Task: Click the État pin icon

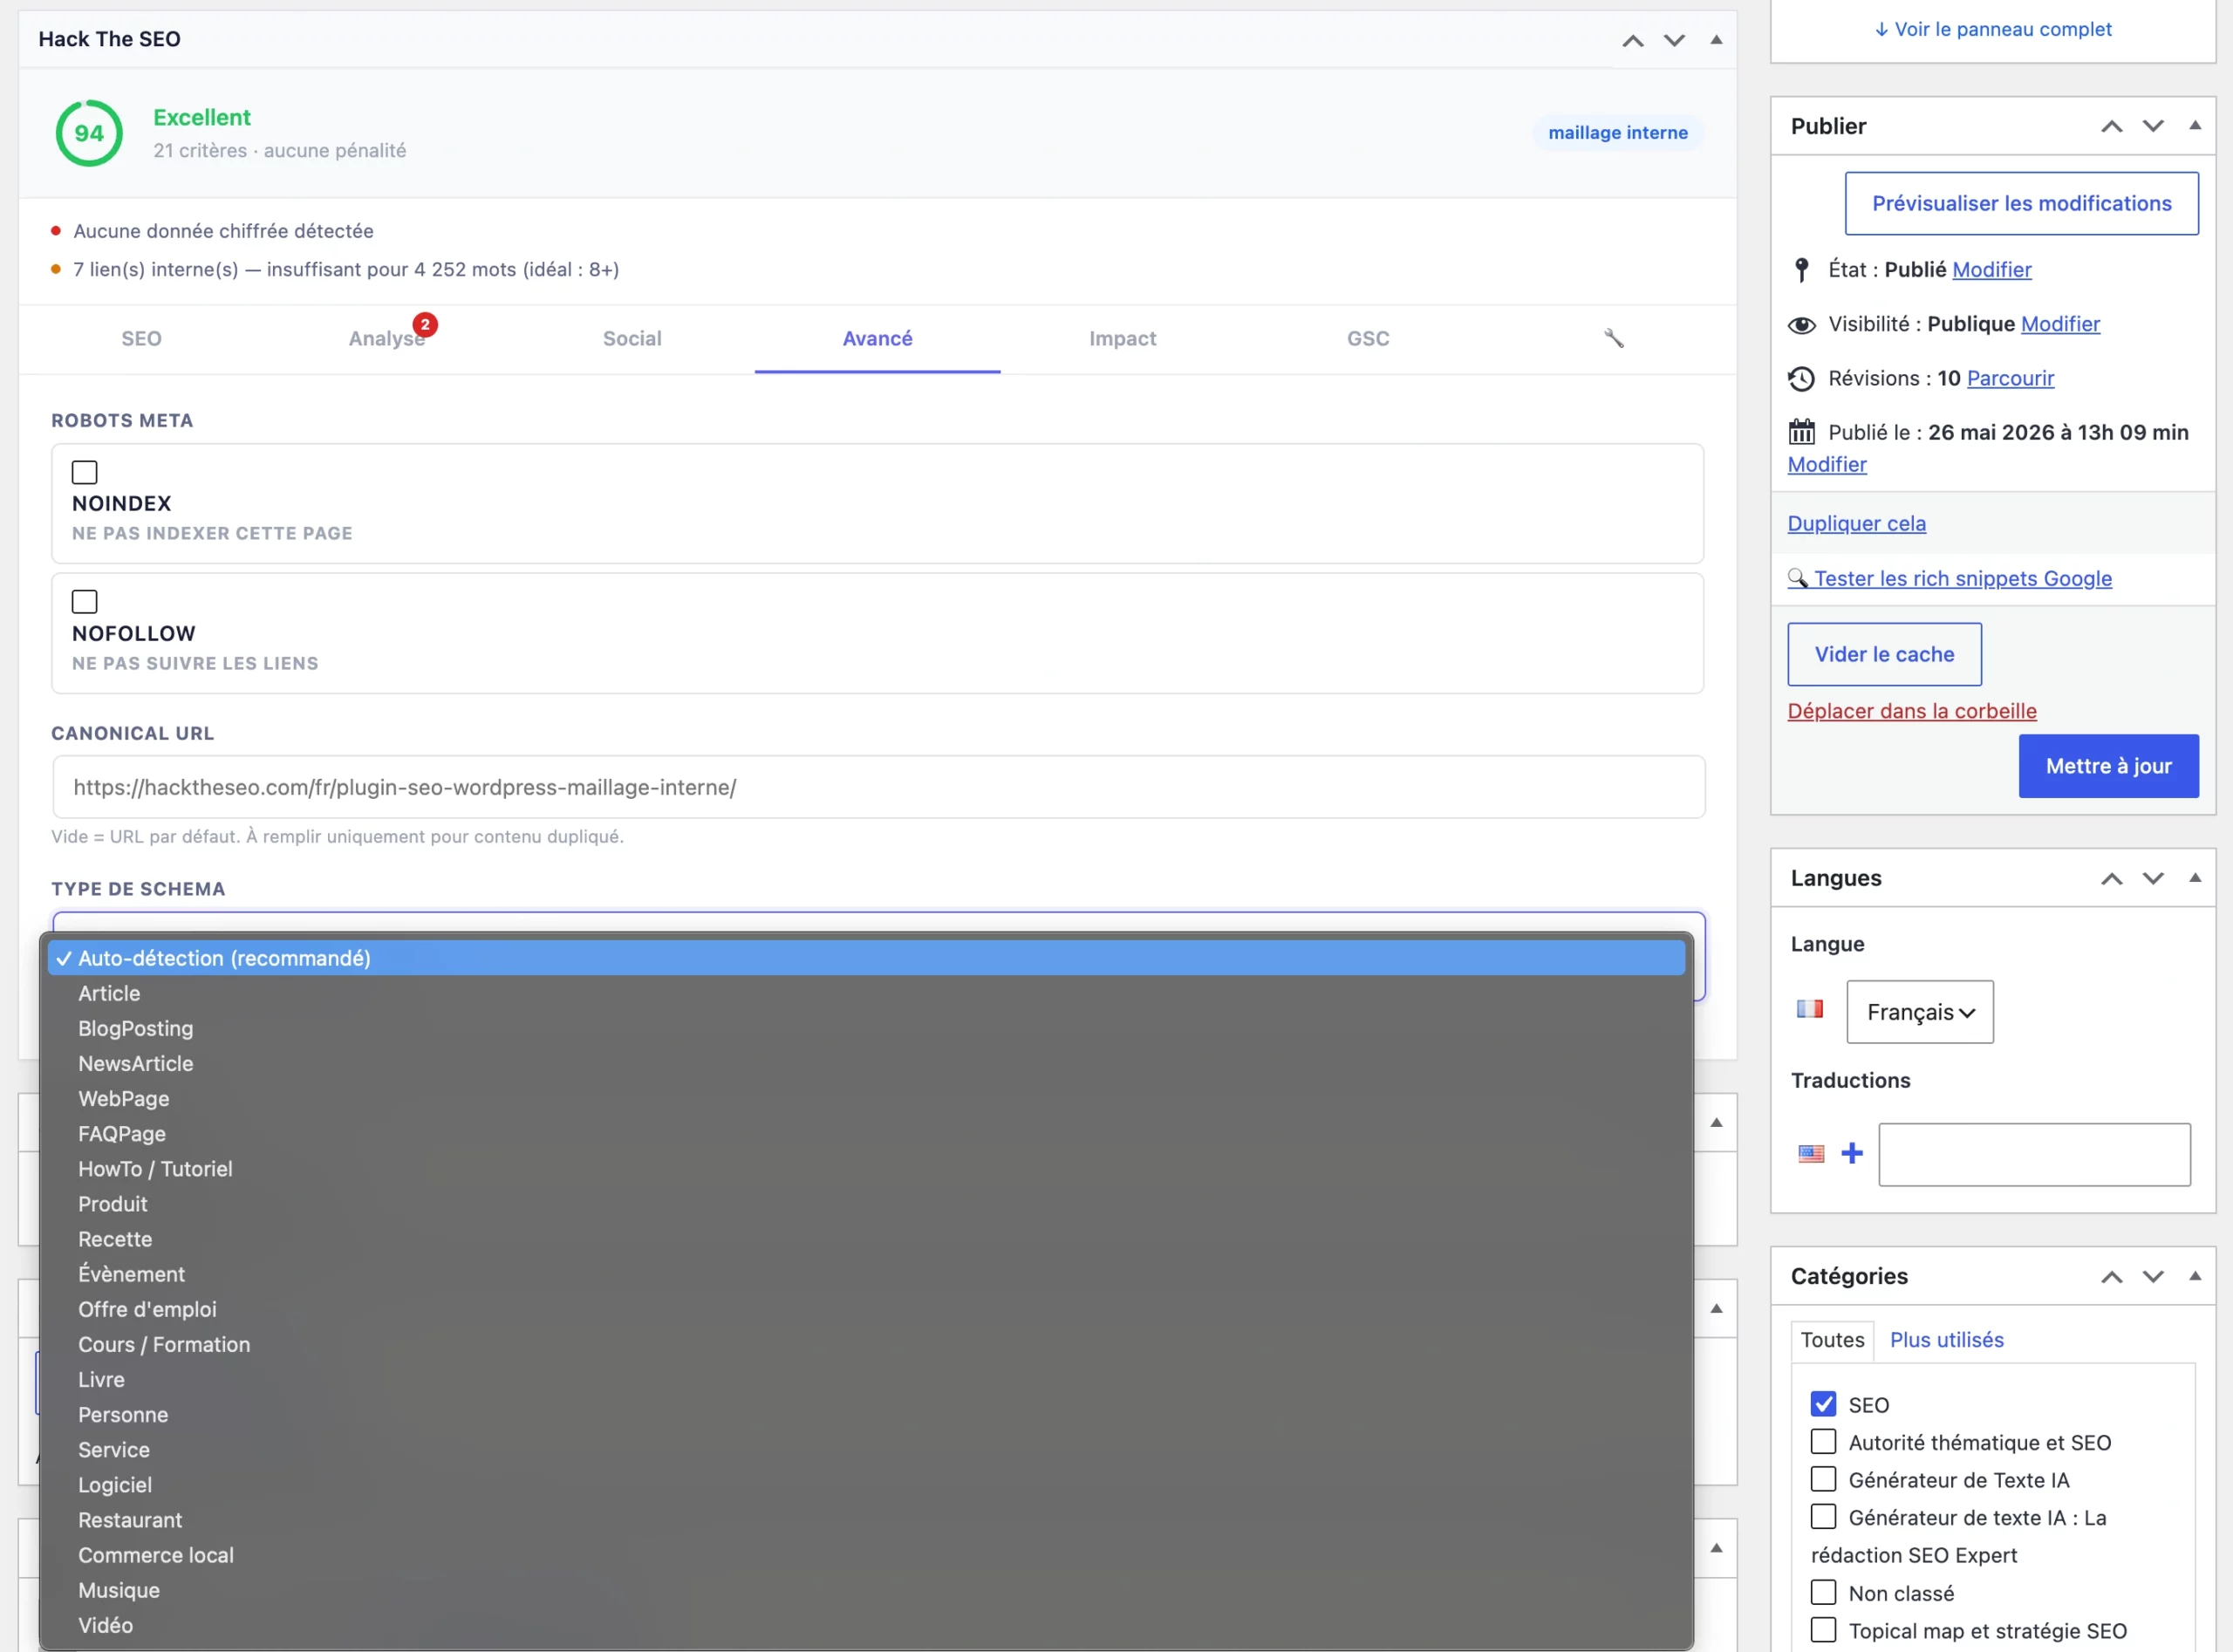Action: (x=1801, y=269)
